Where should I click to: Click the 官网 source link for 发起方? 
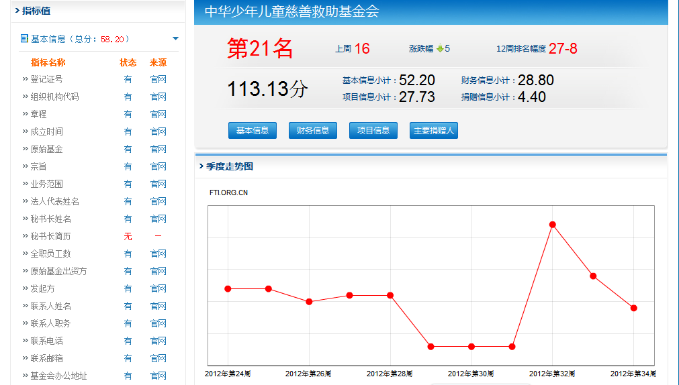[x=158, y=288]
